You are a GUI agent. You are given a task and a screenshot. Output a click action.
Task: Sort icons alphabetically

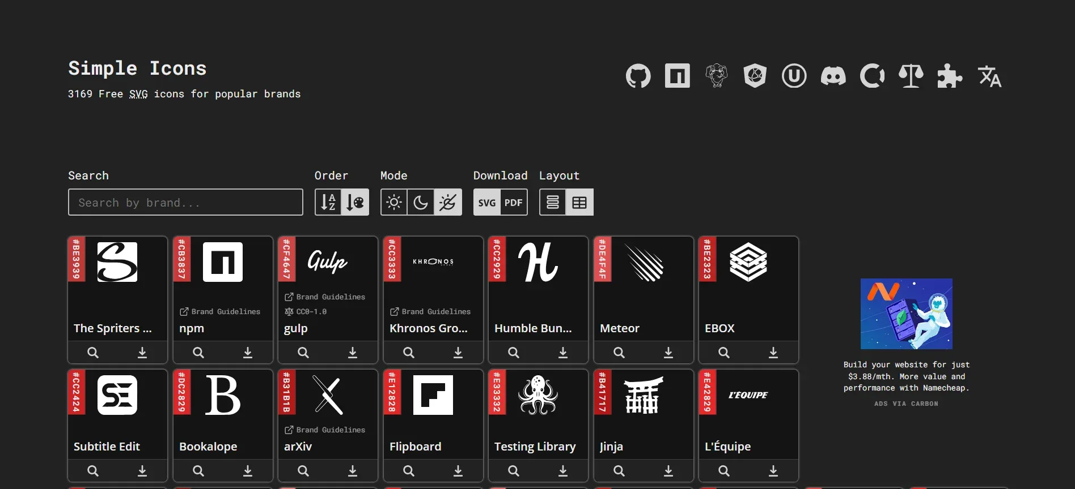pos(328,202)
